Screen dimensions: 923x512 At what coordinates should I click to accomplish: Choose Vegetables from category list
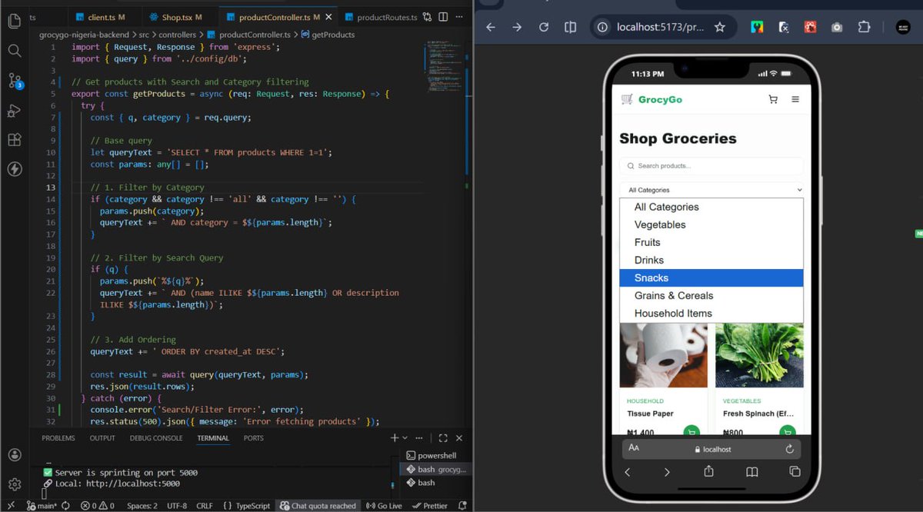711,224
